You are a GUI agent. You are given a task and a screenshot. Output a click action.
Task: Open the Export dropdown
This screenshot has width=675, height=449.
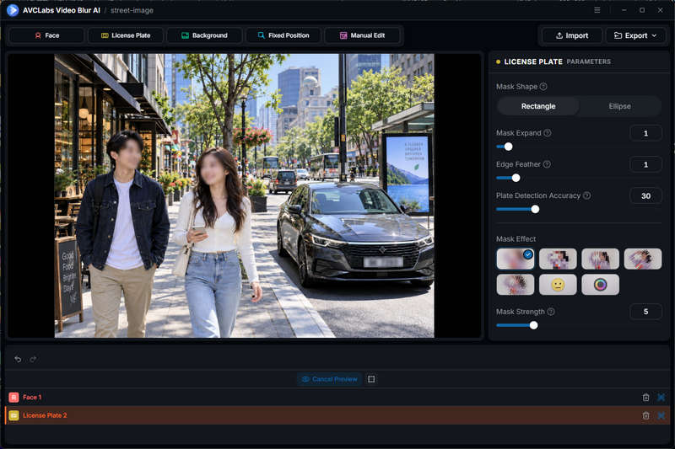[635, 35]
